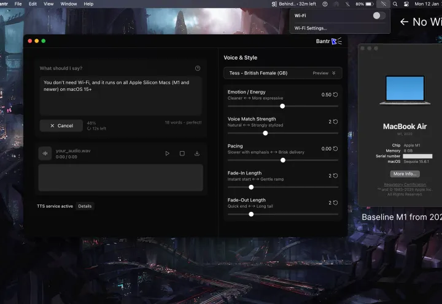Reset Pacing value
The image size is (442, 304).
(335, 149)
